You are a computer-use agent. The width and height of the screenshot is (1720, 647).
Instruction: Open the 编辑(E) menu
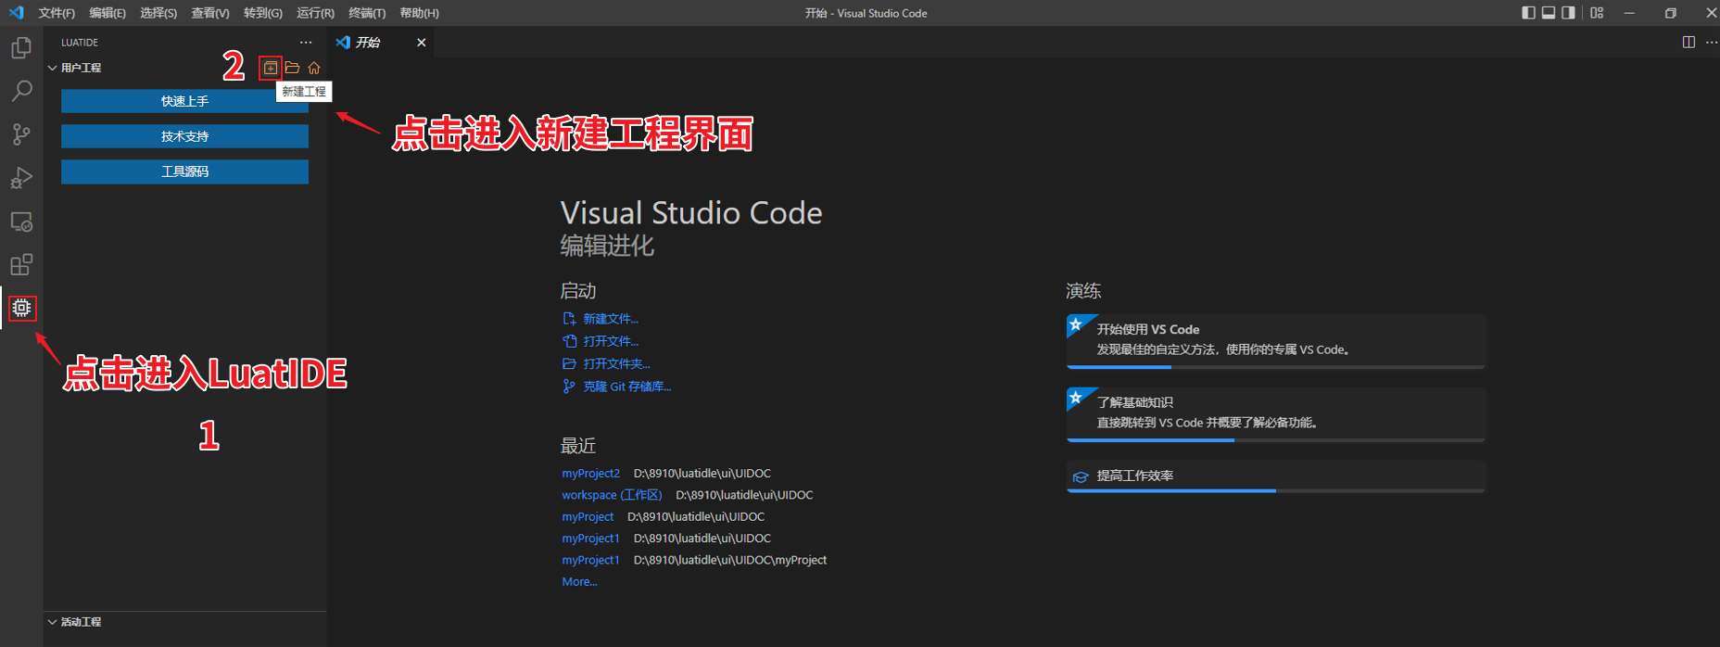107,13
